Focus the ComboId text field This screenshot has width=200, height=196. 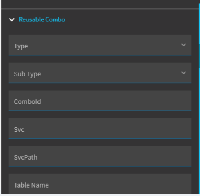(100, 101)
